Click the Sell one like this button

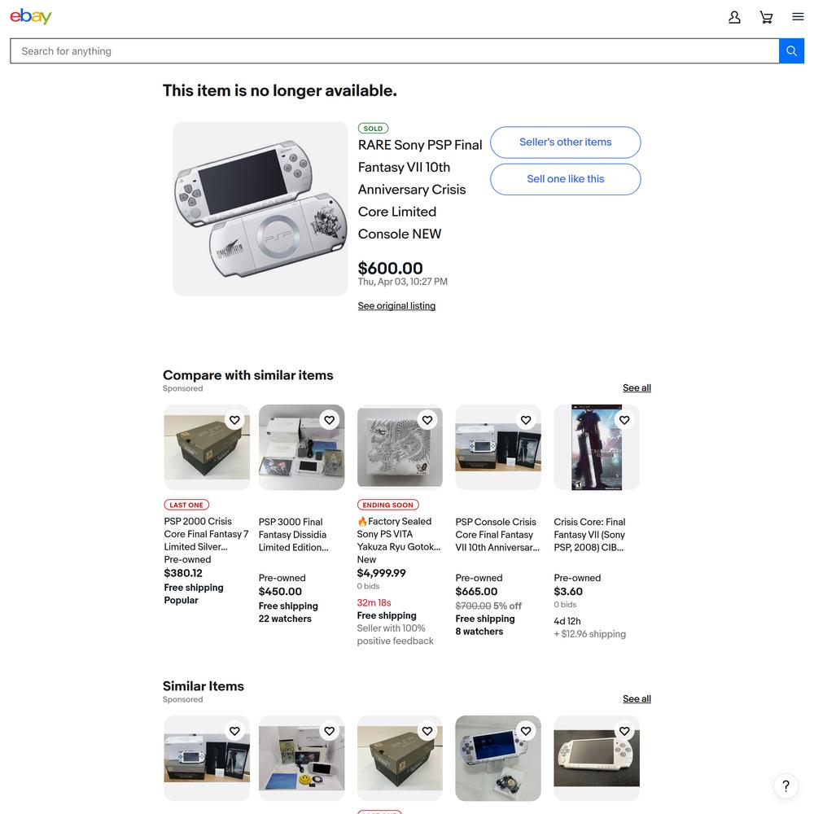pos(566,179)
